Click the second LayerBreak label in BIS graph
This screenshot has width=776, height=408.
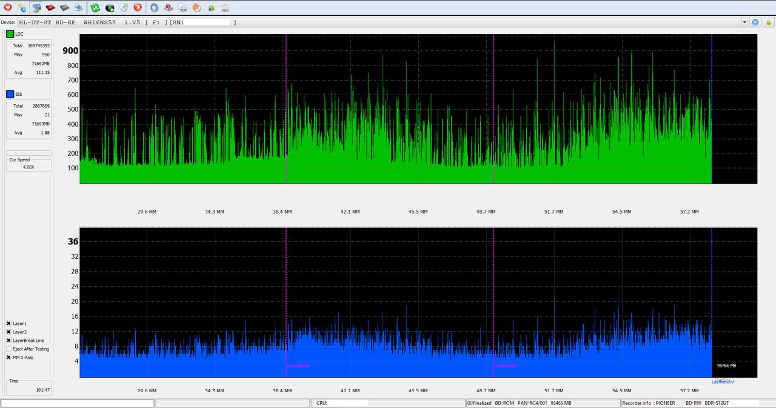[505, 366]
